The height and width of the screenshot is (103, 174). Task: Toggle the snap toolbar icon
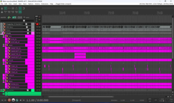coord(24,8)
